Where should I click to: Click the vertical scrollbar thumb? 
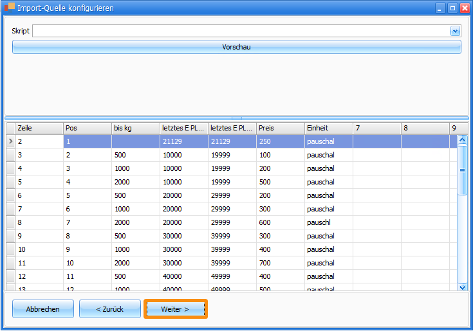tap(461, 170)
